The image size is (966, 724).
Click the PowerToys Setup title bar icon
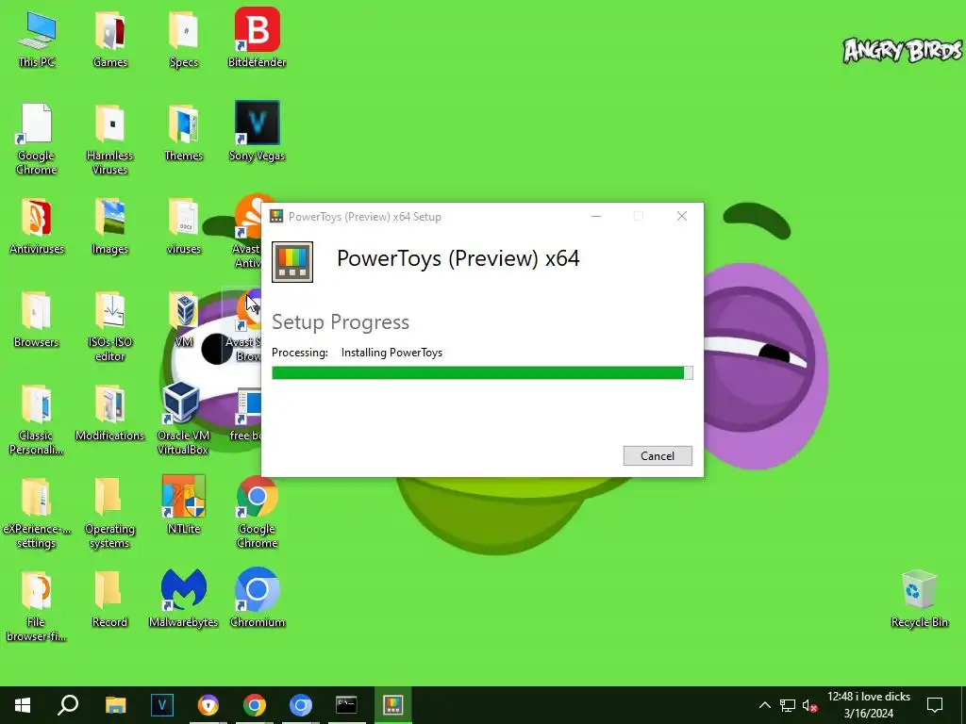(276, 216)
